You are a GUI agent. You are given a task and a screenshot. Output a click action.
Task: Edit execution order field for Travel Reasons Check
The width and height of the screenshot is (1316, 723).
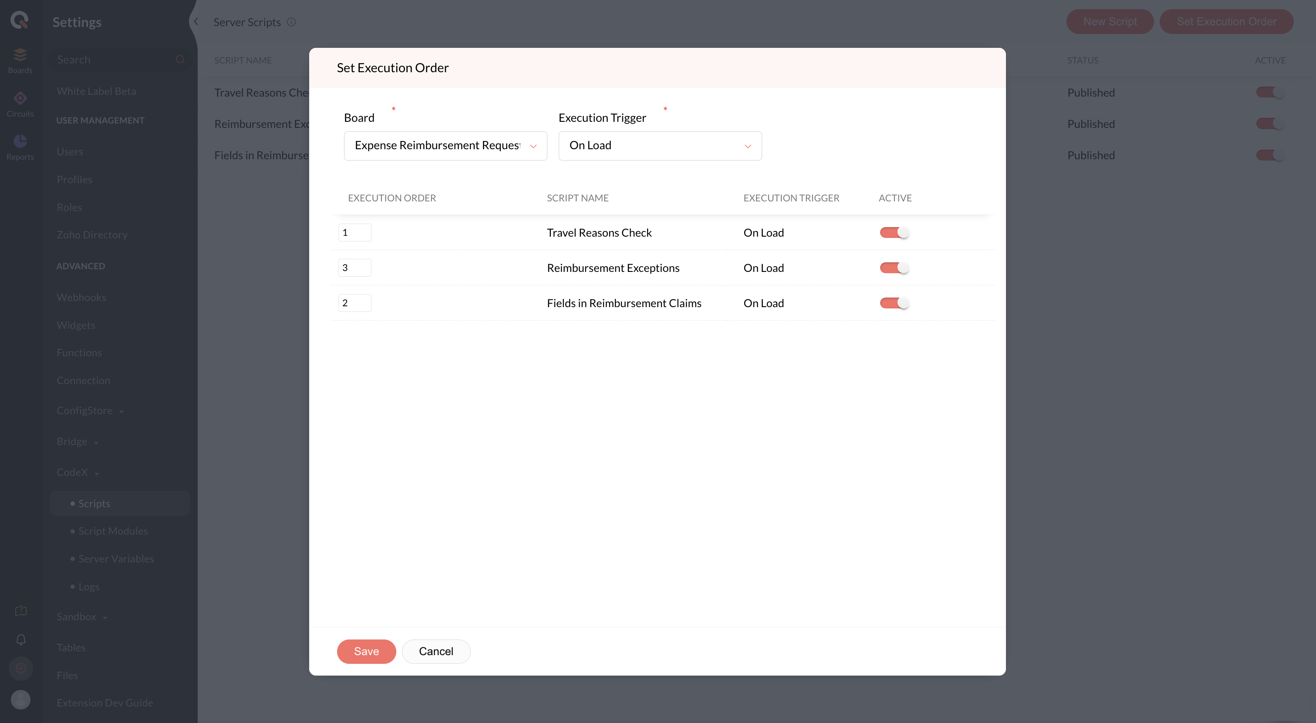(354, 233)
